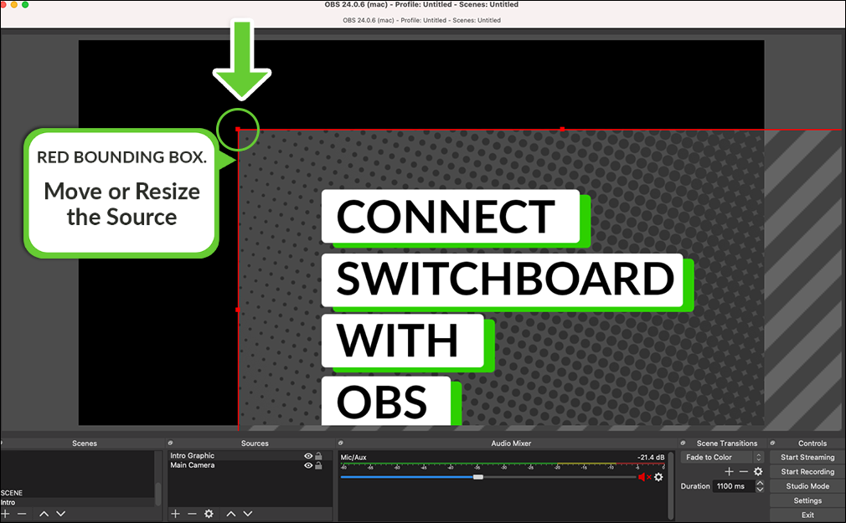Screen dimensions: 846x523
Task: Click the Mic/Aux channel label
Action: point(353,457)
